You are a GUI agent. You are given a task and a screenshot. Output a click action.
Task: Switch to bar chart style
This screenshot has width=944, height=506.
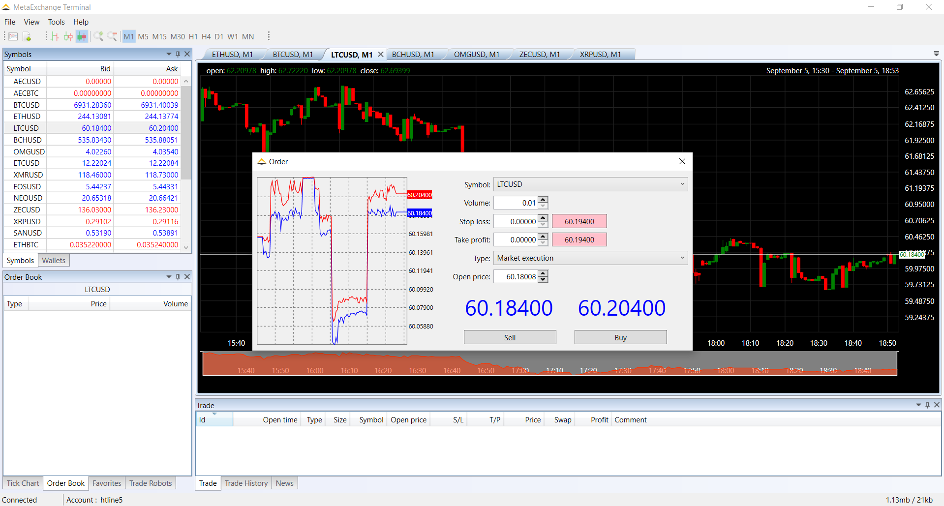coord(55,36)
